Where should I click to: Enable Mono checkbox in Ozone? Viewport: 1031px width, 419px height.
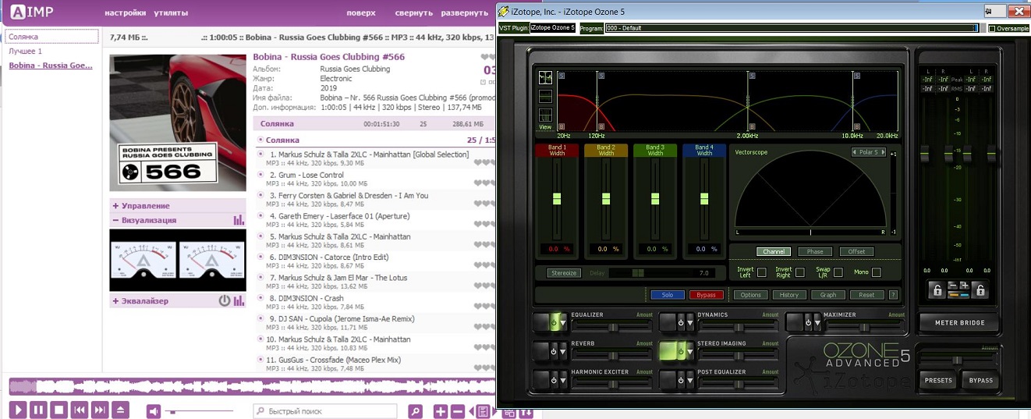(877, 272)
